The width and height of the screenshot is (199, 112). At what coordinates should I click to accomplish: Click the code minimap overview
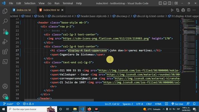pyautogui.click(x=188, y=46)
